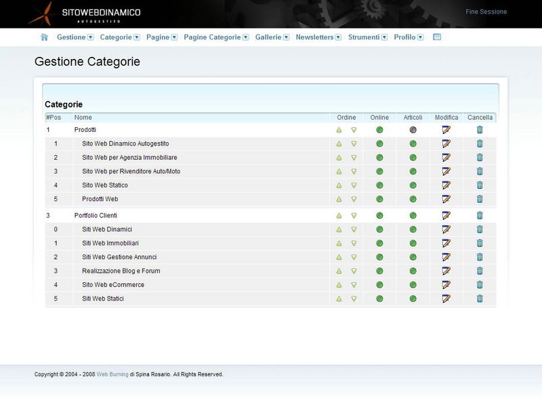Delete Siti Web Immobiliari row
Viewport: 542px width, 406px height.
480,243
